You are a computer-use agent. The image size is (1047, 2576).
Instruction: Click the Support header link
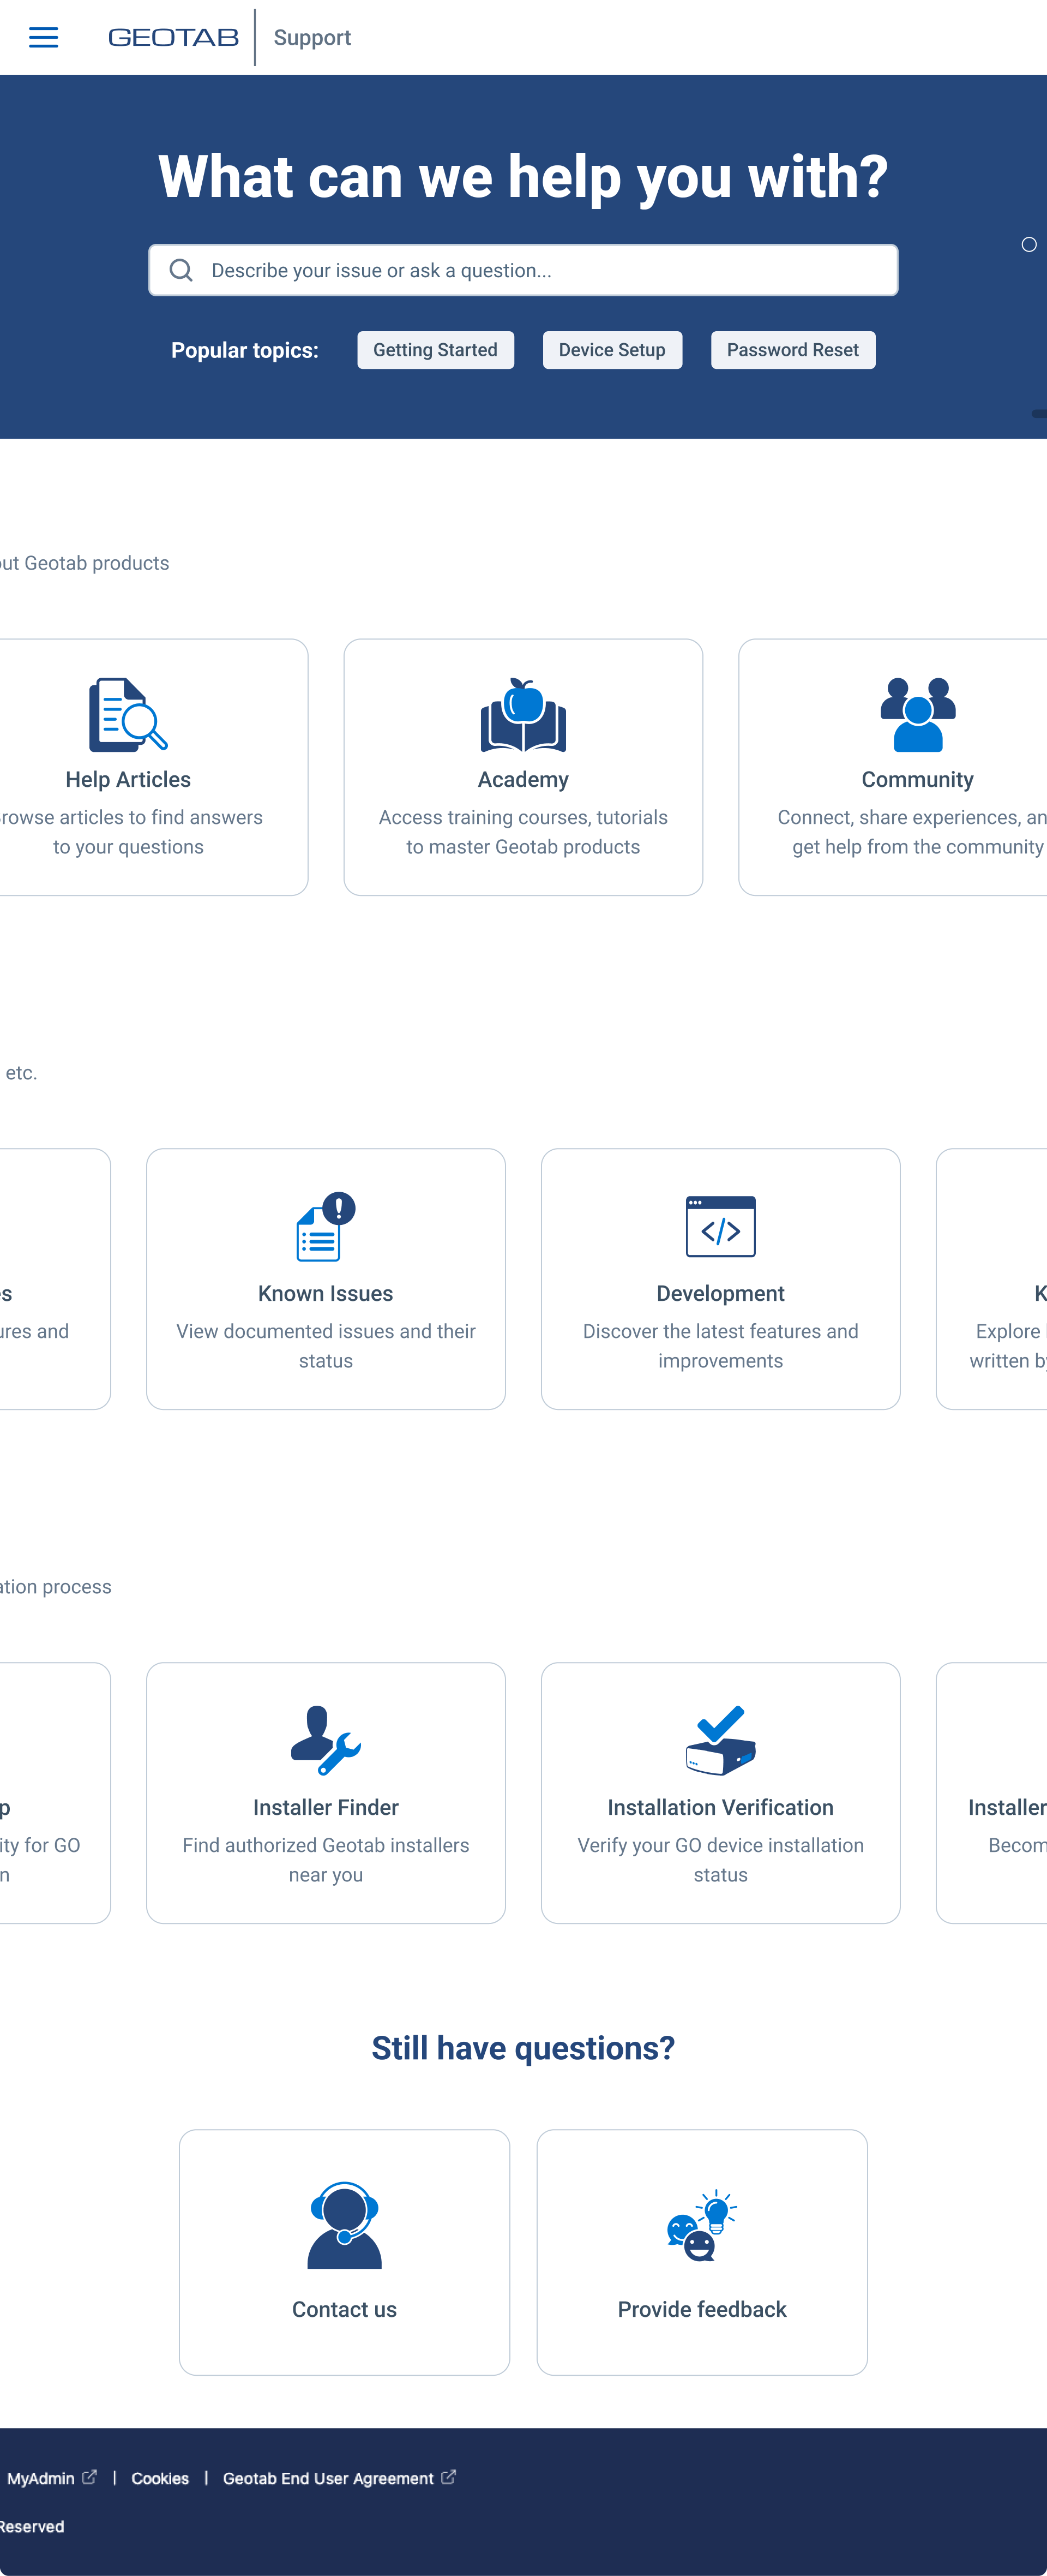(x=312, y=38)
